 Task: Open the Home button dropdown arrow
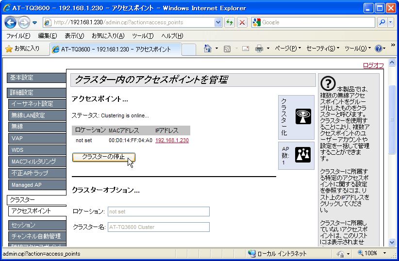tap(216, 49)
